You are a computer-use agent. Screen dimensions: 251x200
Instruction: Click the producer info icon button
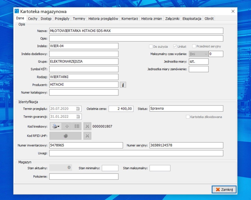(123, 85)
